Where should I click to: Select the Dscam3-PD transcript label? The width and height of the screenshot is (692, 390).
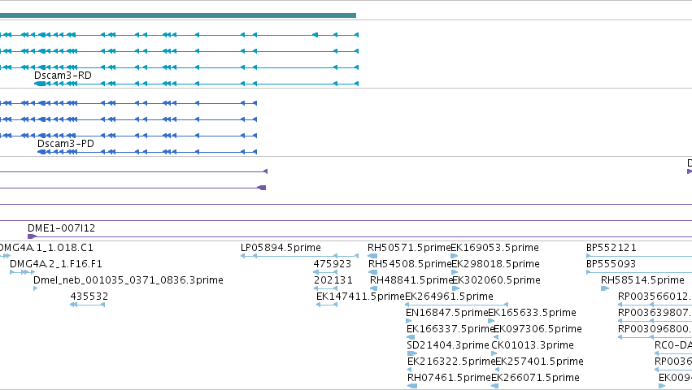[65, 144]
